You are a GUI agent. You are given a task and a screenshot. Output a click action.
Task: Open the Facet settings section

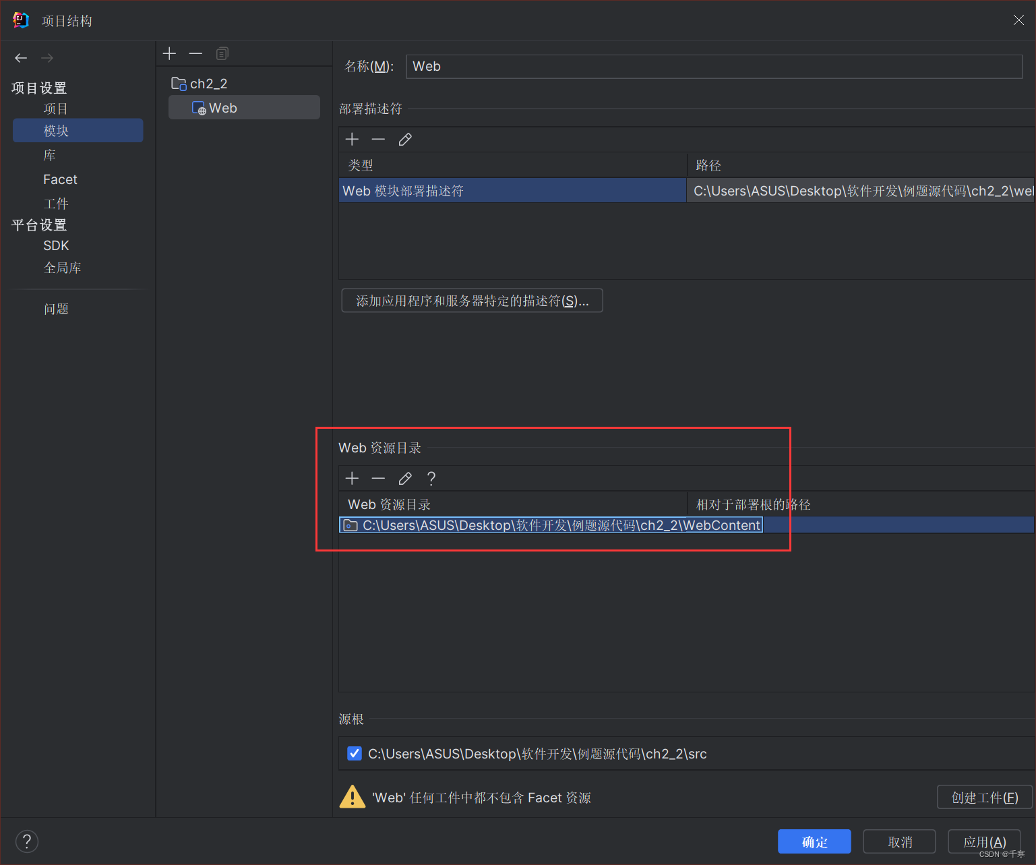point(60,179)
